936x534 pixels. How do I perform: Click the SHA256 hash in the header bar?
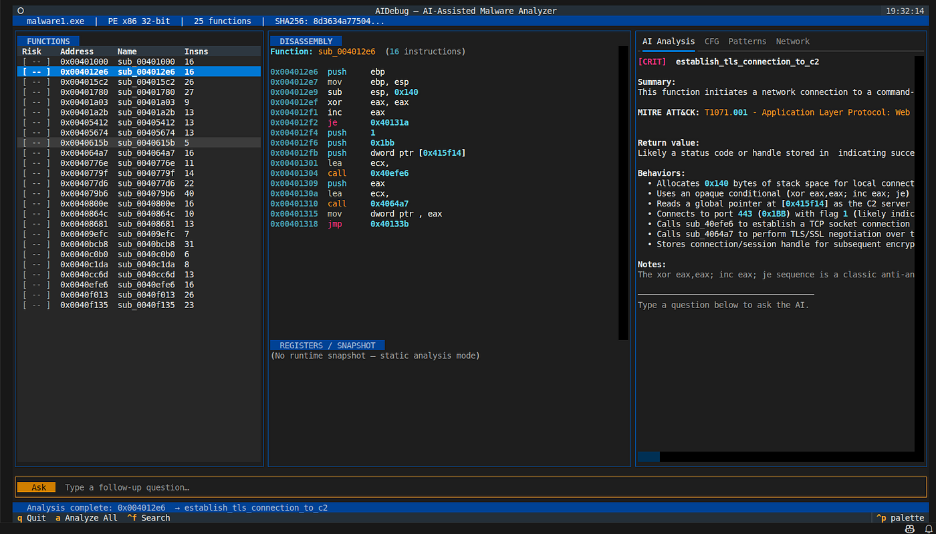point(330,21)
